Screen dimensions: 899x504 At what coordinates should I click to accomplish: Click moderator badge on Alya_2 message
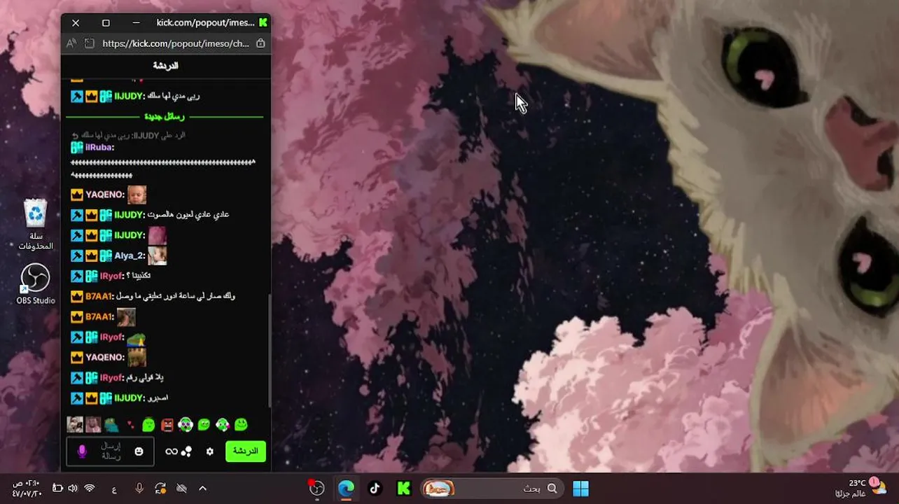coord(77,255)
